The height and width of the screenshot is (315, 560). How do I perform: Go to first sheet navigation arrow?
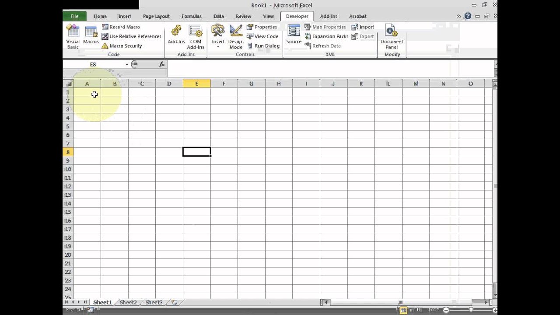coord(67,302)
